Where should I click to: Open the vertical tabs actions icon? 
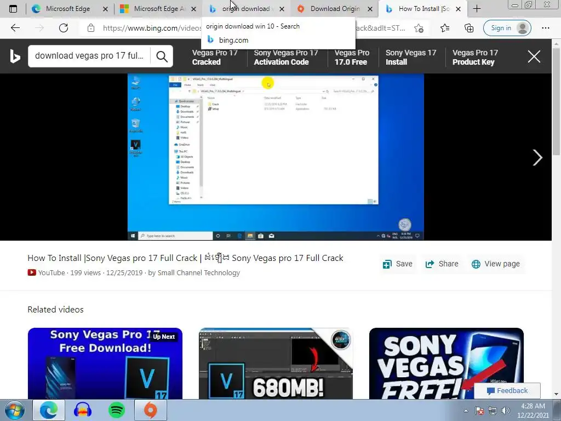point(13,9)
